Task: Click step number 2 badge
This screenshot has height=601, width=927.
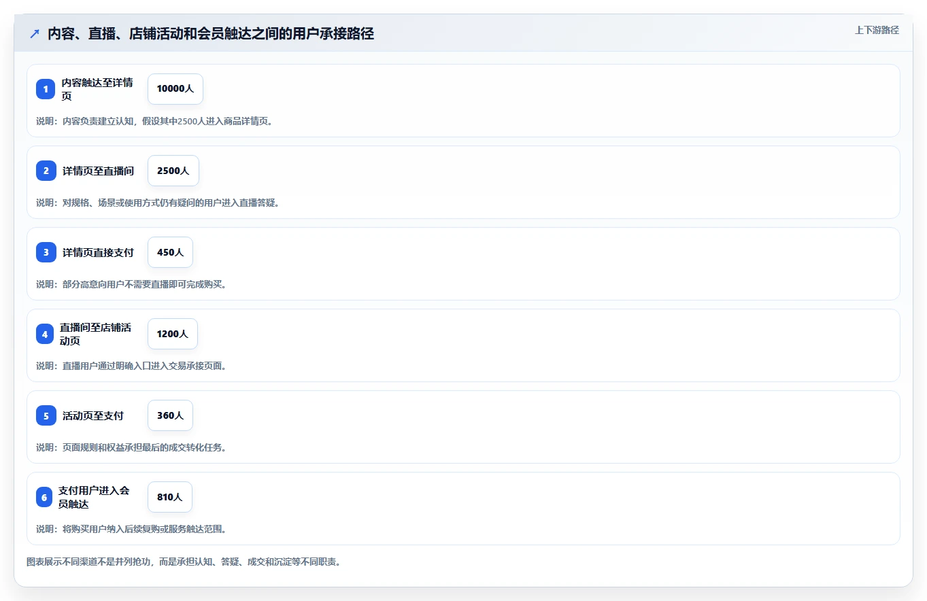Action: [x=46, y=171]
